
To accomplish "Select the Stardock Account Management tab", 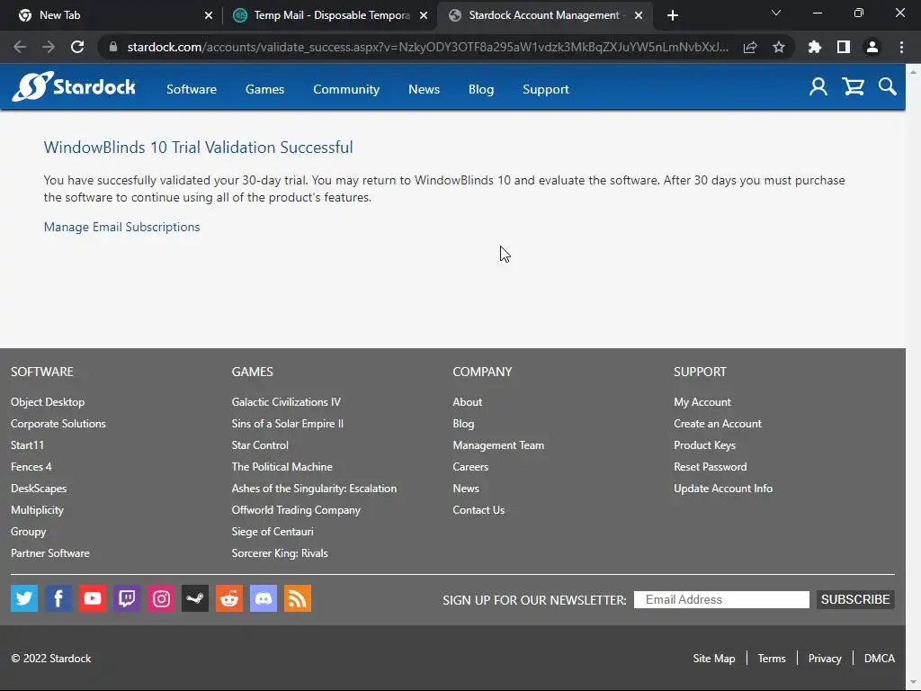I will [544, 15].
